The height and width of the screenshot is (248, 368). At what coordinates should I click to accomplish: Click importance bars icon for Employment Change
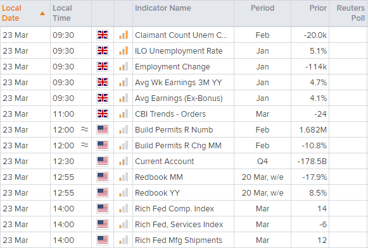pos(124,67)
